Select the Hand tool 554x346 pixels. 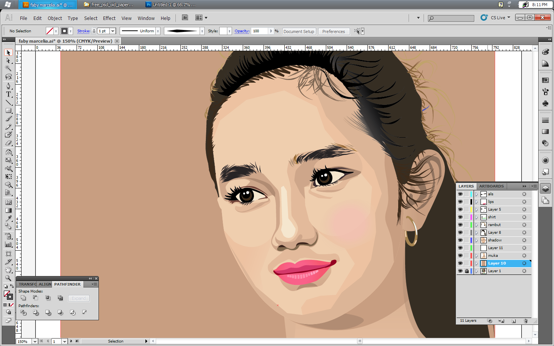coord(8,270)
